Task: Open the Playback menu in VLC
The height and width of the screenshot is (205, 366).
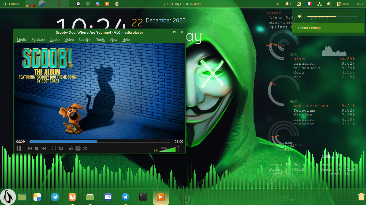Action: coord(39,40)
